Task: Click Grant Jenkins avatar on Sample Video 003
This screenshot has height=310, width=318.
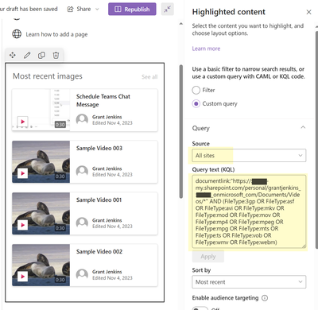Action: click(x=82, y=171)
